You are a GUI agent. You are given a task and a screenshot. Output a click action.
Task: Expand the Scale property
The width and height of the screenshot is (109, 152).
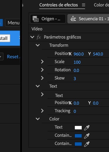[x=42, y=62]
